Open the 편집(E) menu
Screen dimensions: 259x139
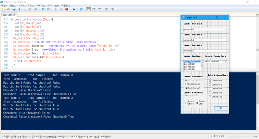pos(13,6)
